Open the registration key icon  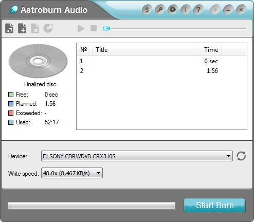tap(160, 10)
